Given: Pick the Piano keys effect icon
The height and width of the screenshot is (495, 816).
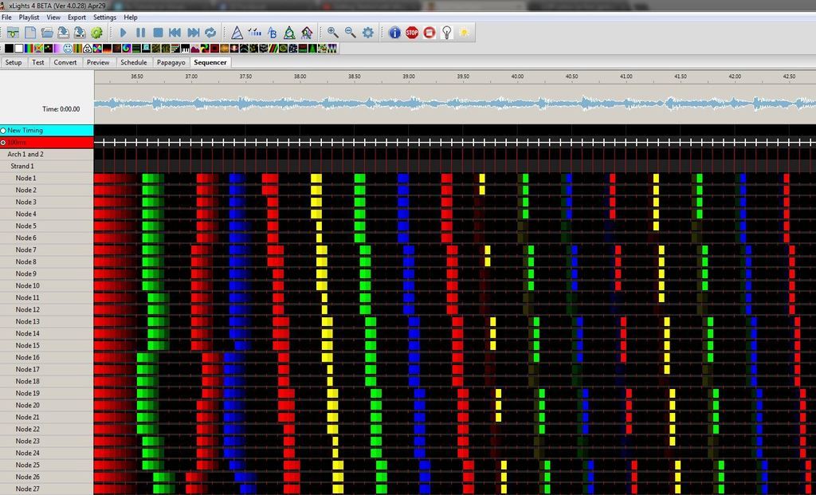Looking at the screenshot, I should pyautogui.click(x=185, y=49).
